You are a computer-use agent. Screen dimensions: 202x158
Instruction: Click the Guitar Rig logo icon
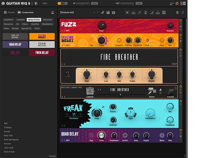pos(3,3)
